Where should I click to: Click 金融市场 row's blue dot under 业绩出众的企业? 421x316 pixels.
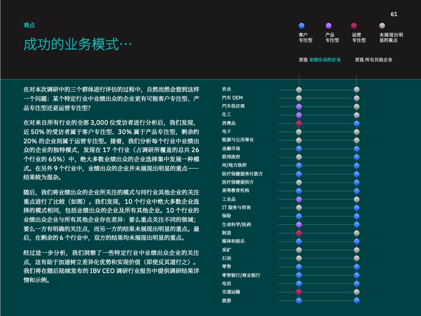pyautogui.click(x=299, y=149)
